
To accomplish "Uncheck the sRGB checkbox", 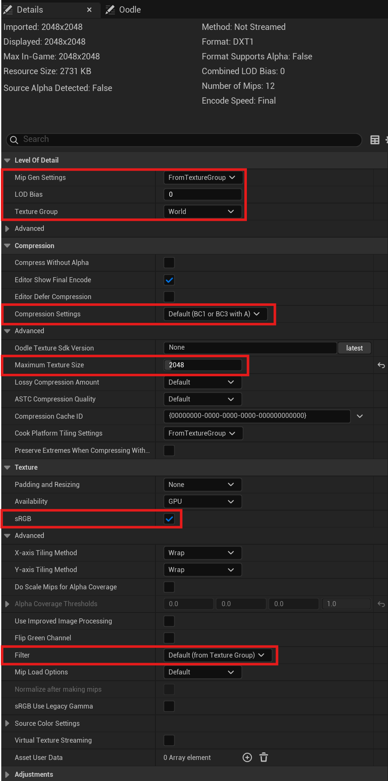I will coord(169,519).
